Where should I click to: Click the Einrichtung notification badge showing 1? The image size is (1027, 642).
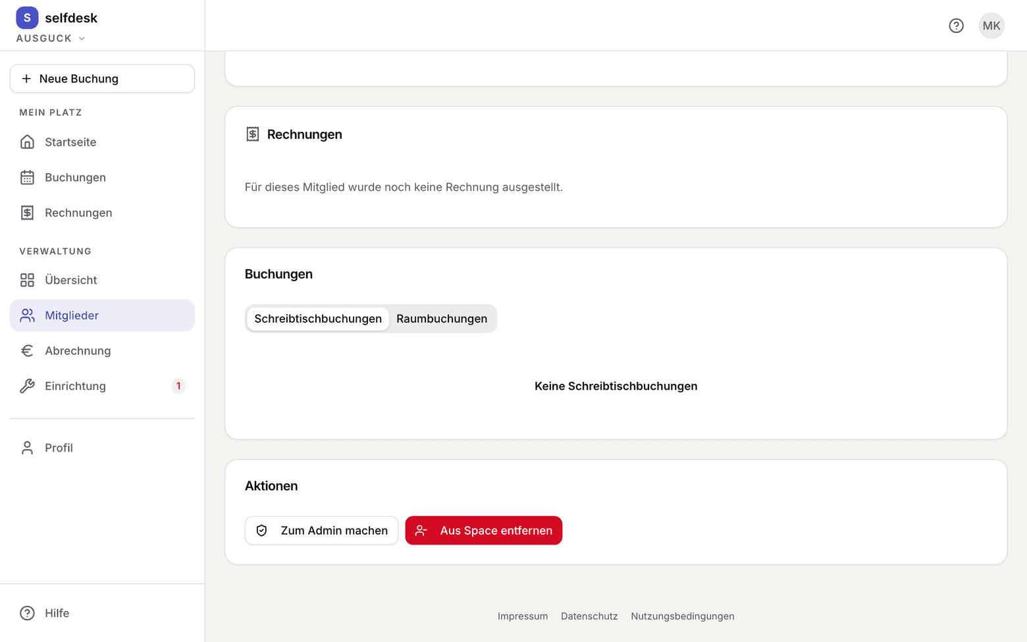(178, 387)
